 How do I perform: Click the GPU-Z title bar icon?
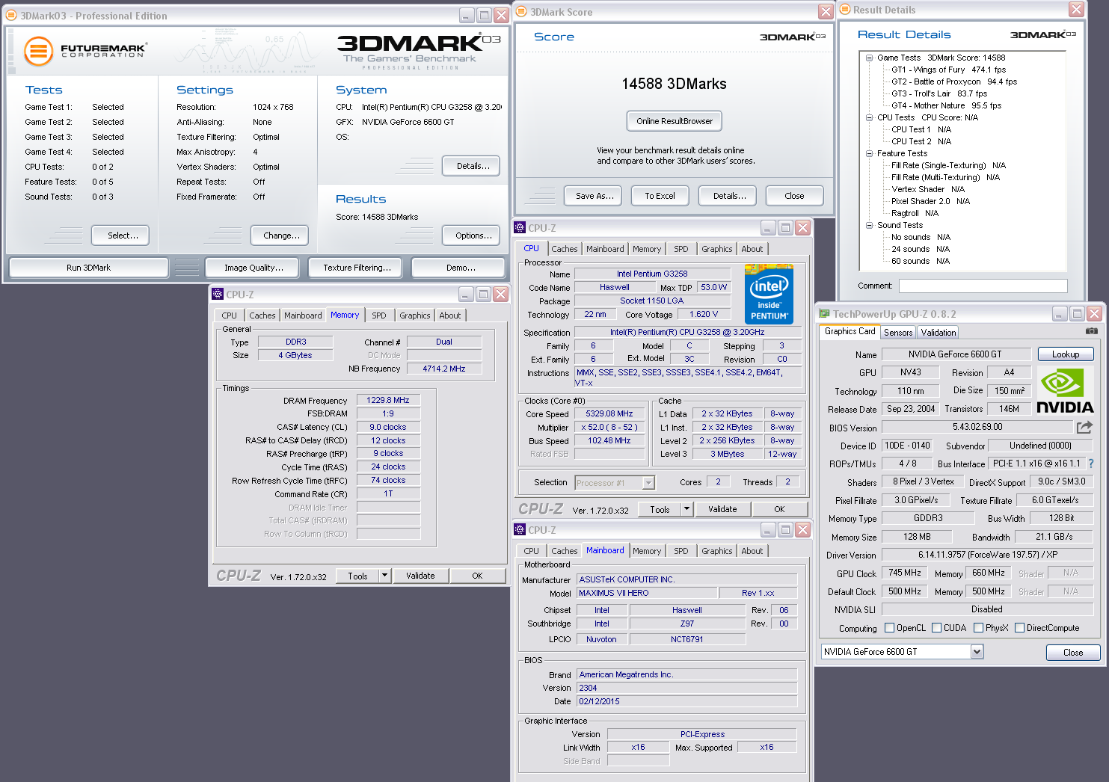pyautogui.click(x=824, y=314)
